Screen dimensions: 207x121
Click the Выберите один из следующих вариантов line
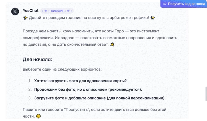coord(62,69)
